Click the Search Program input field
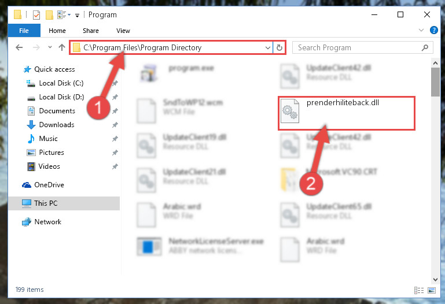The image size is (445, 304). 358,47
